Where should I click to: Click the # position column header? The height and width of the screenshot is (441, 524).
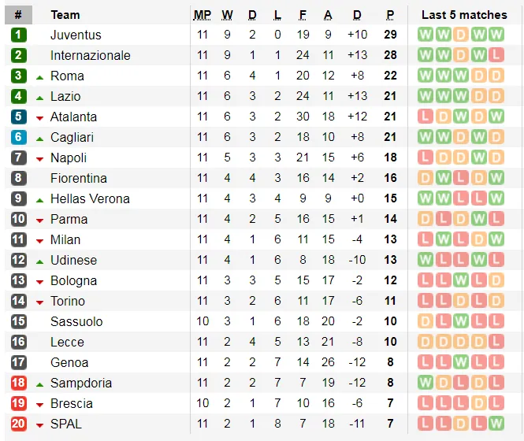coord(18,15)
